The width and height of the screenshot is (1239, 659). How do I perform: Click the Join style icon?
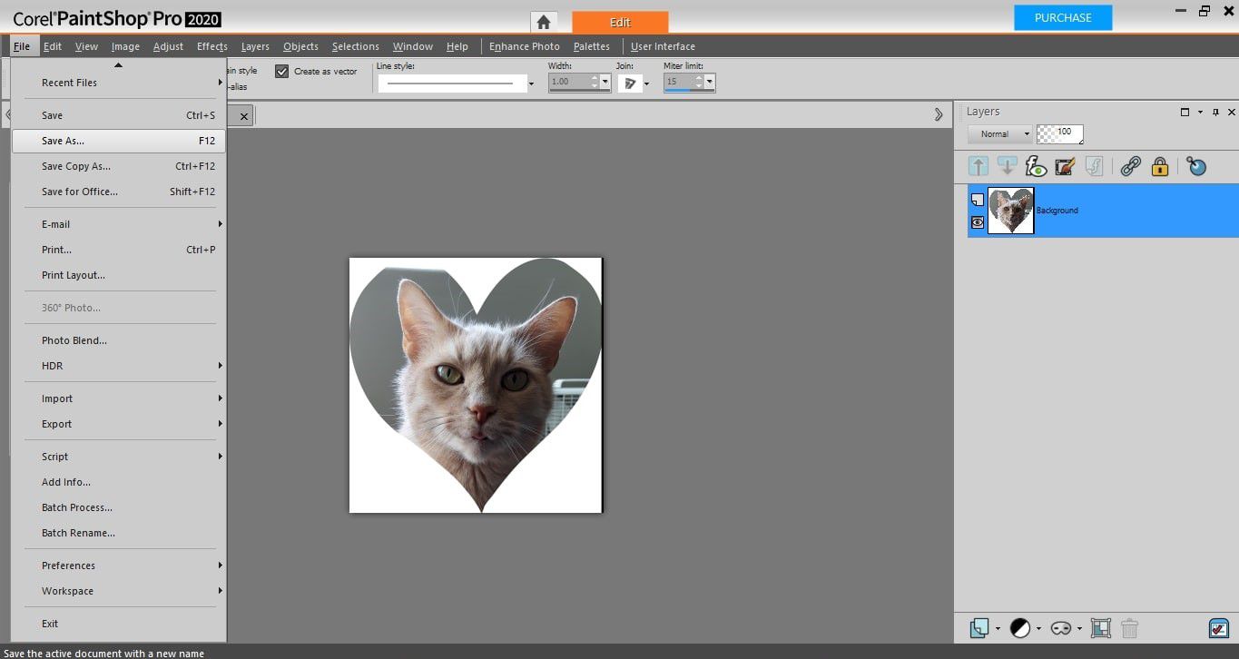tap(630, 83)
